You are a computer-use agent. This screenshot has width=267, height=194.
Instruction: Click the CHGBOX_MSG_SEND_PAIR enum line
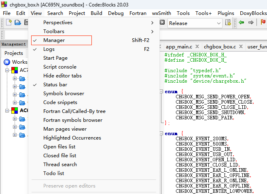[x=205, y=118]
